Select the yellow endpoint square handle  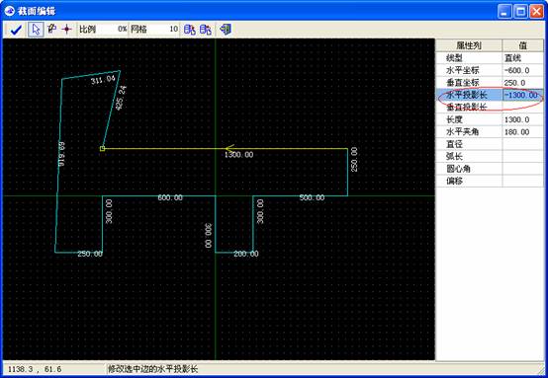coord(102,149)
